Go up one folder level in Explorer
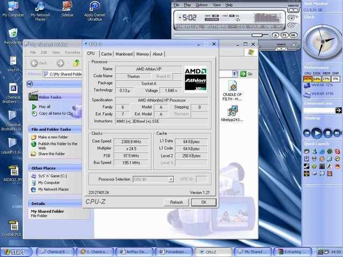The width and height of the screenshot is (343, 257). (x=76, y=63)
